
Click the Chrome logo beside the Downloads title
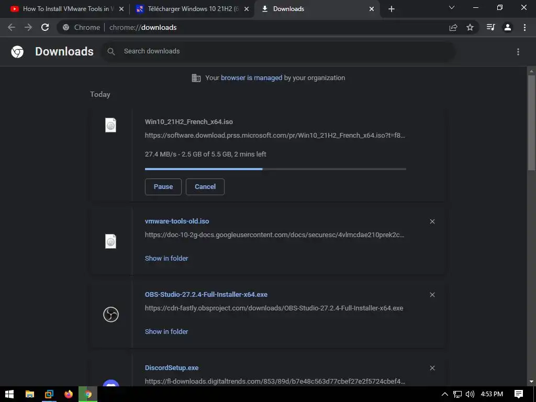[17, 52]
